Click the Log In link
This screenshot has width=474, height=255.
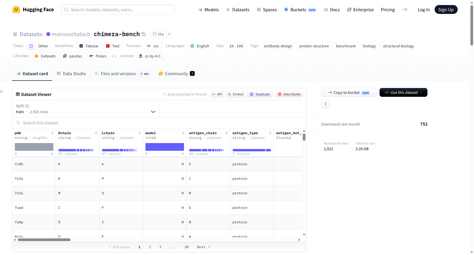point(424,9)
